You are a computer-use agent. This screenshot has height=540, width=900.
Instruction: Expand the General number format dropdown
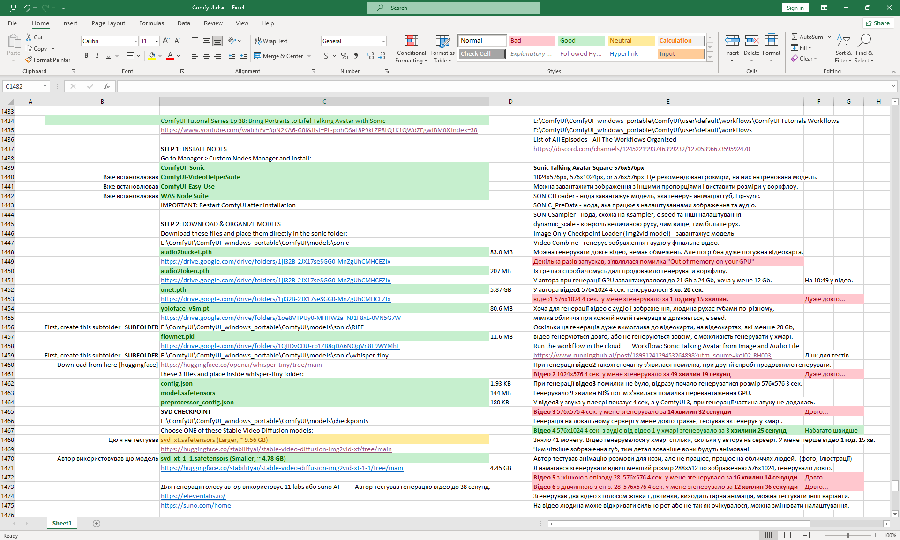[383, 41]
